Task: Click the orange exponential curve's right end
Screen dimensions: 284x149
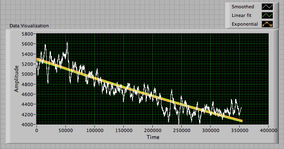Action: click(241, 121)
